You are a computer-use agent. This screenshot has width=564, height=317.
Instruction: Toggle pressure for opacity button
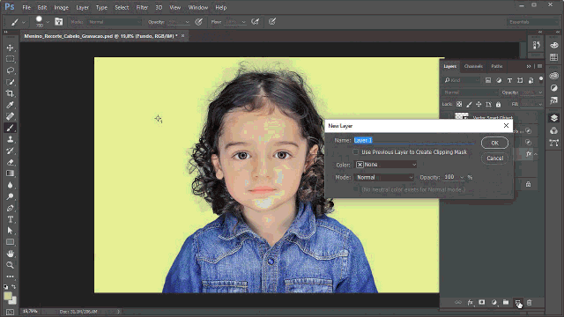198,22
